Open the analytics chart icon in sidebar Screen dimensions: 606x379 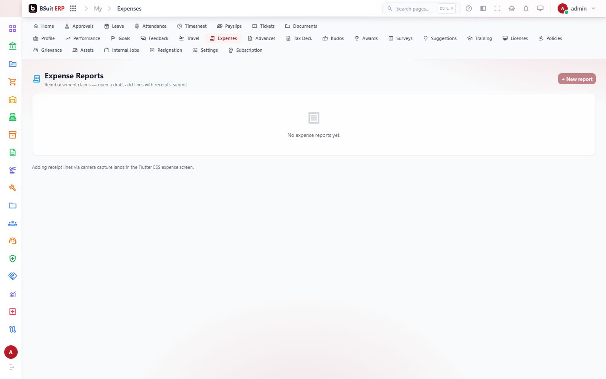click(13, 294)
